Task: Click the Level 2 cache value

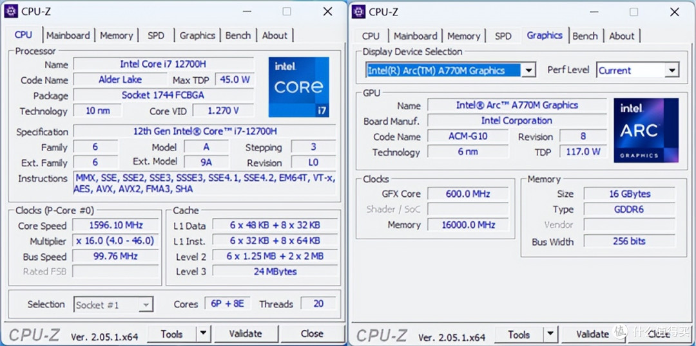Action: click(x=275, y=256)
